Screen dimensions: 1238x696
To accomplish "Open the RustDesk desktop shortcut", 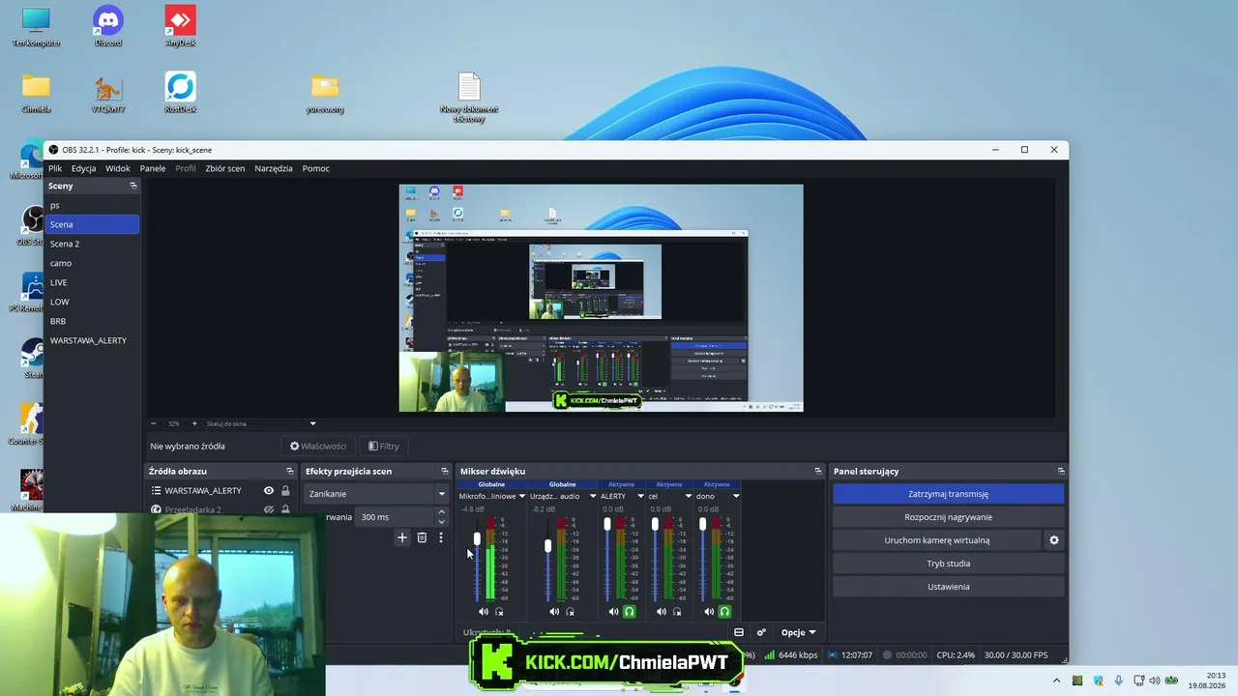I will [180, 92].
